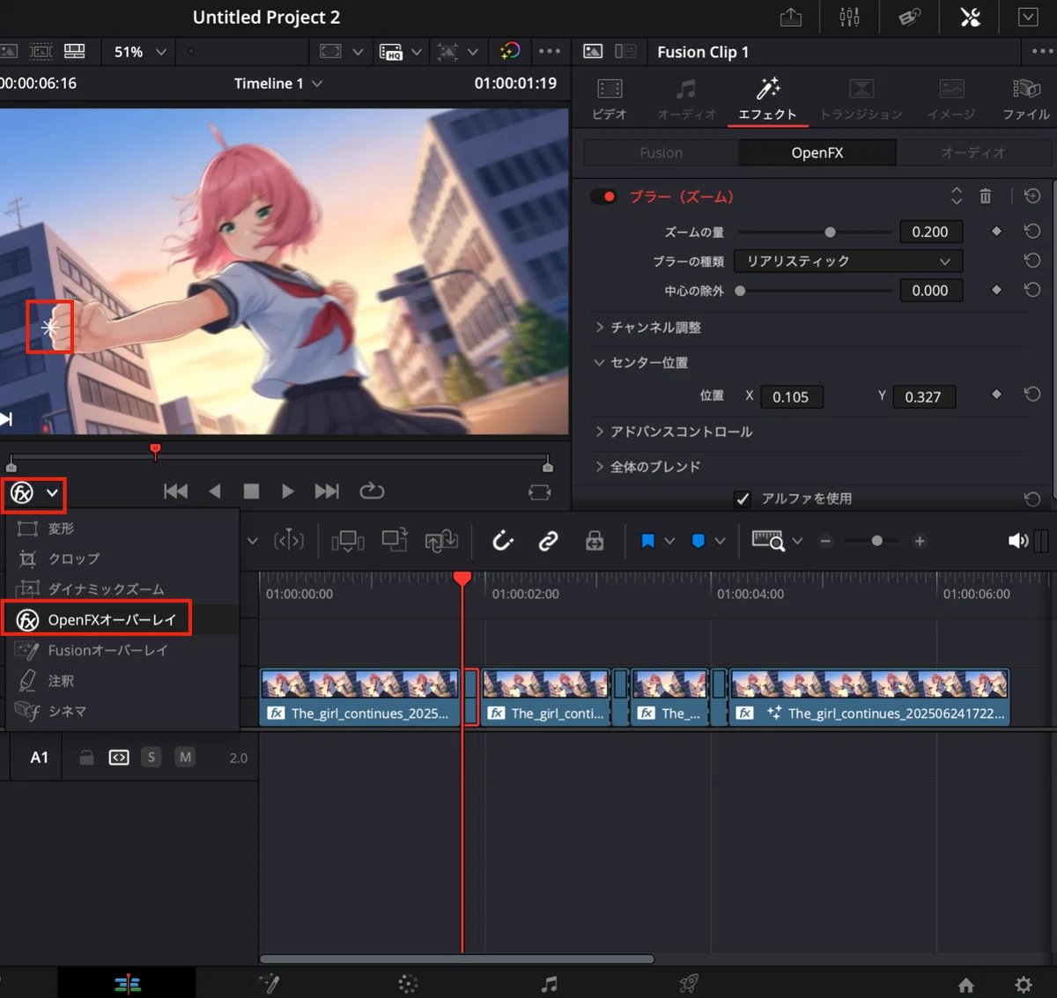
Task: Open the イメージ inspector tab
Action: click(x=950, y=100)
